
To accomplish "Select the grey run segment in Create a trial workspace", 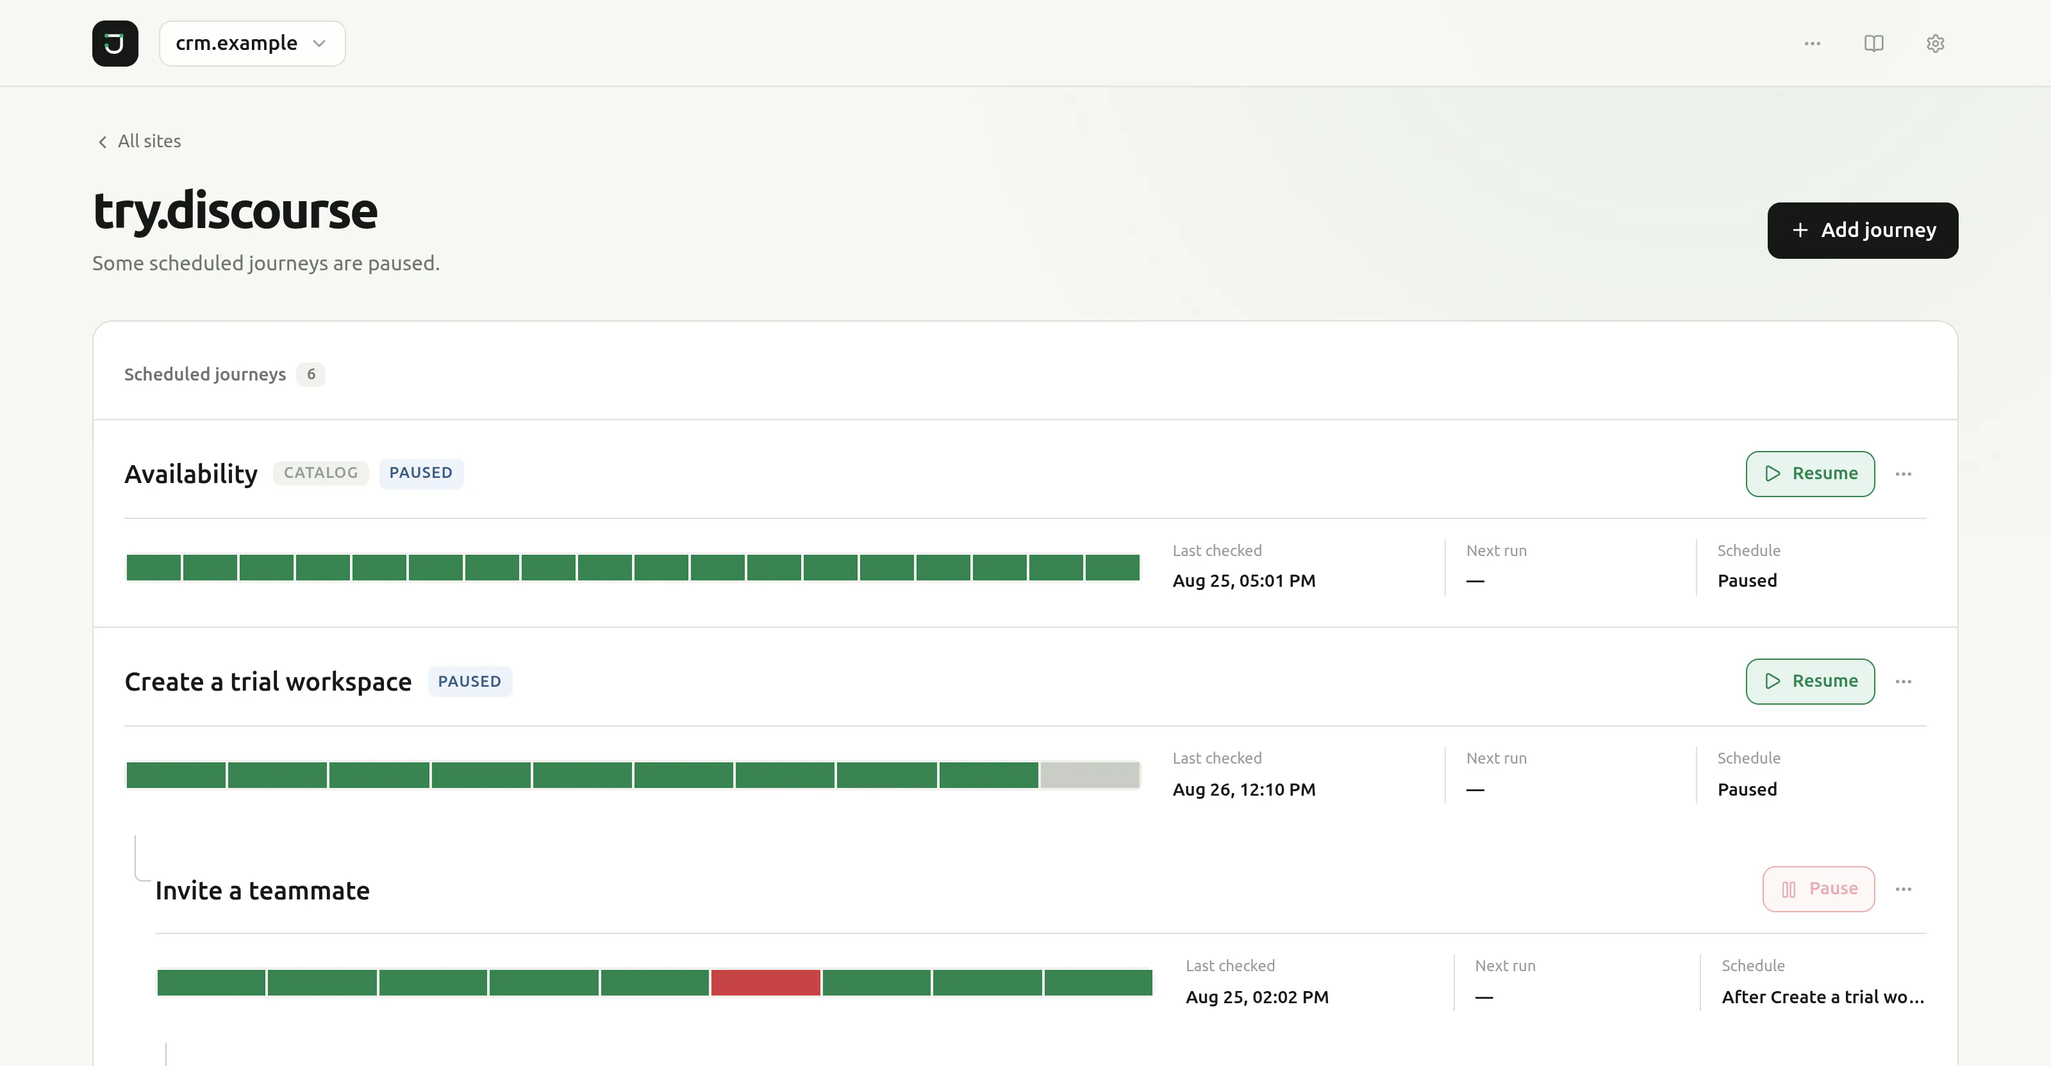I will [1089, 775].
